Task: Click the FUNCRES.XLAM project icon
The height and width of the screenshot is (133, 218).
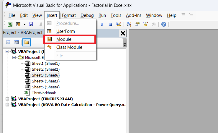Action: click(14, 99)
